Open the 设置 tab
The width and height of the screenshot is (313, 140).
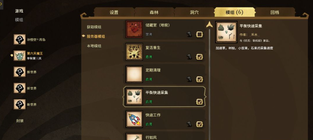coord(114,12)
